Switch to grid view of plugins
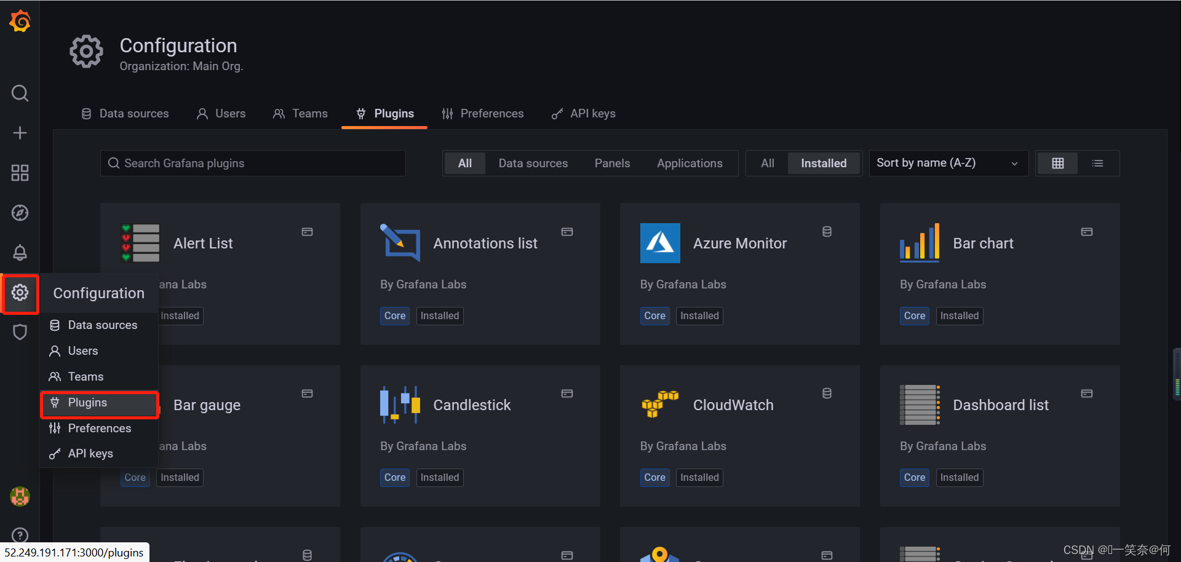 (x=1057, y=164)
